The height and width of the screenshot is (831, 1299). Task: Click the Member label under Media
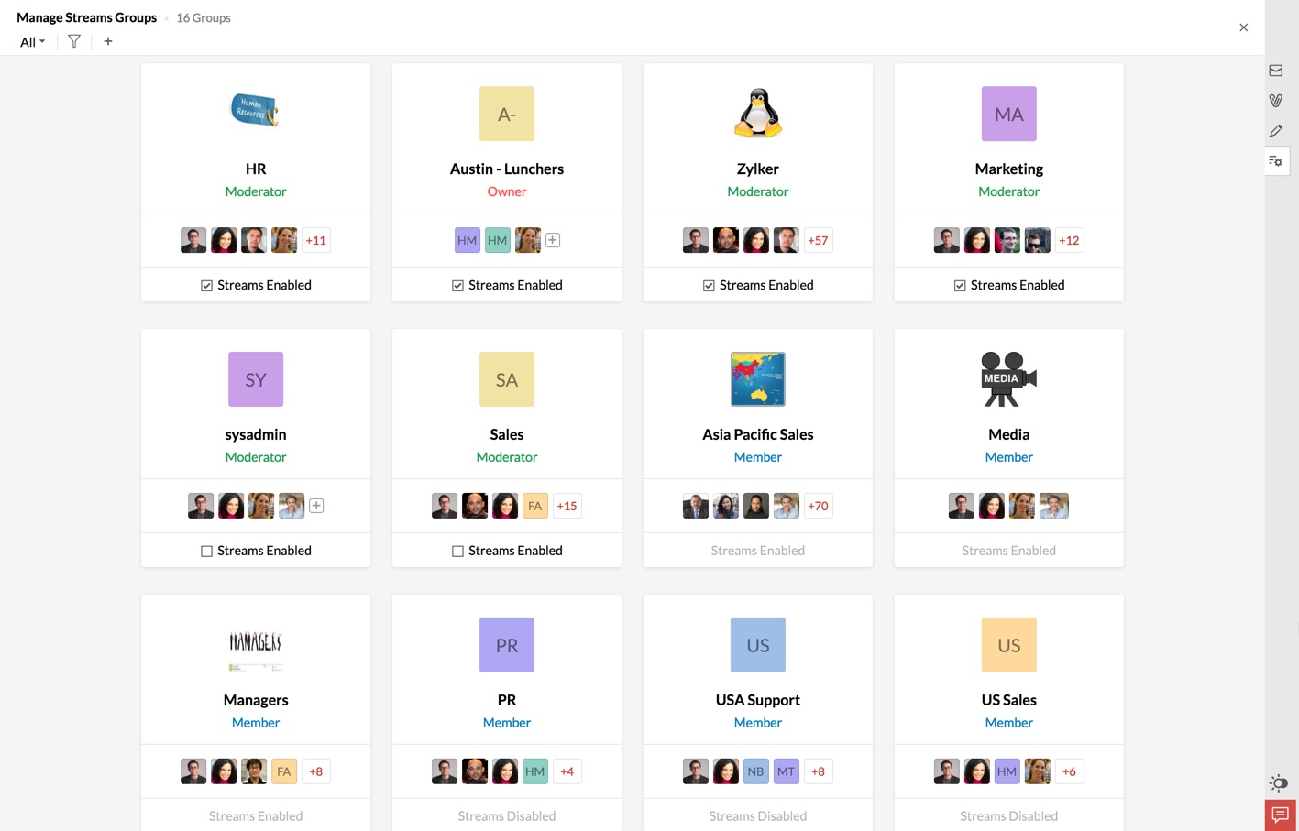(x=1009, y=457)
